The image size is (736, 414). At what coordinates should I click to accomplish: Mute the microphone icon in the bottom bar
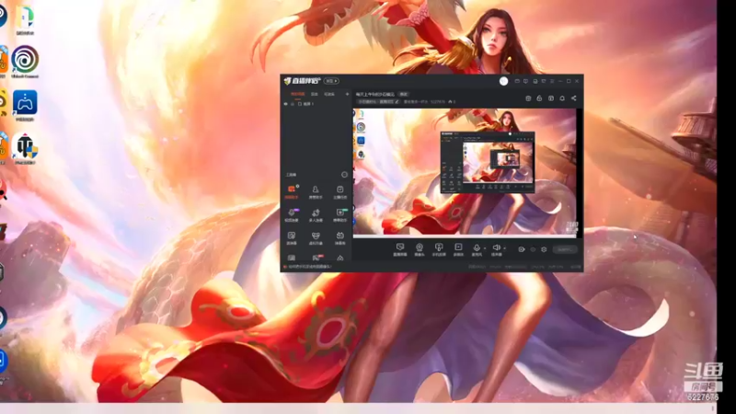coord(477,247)
